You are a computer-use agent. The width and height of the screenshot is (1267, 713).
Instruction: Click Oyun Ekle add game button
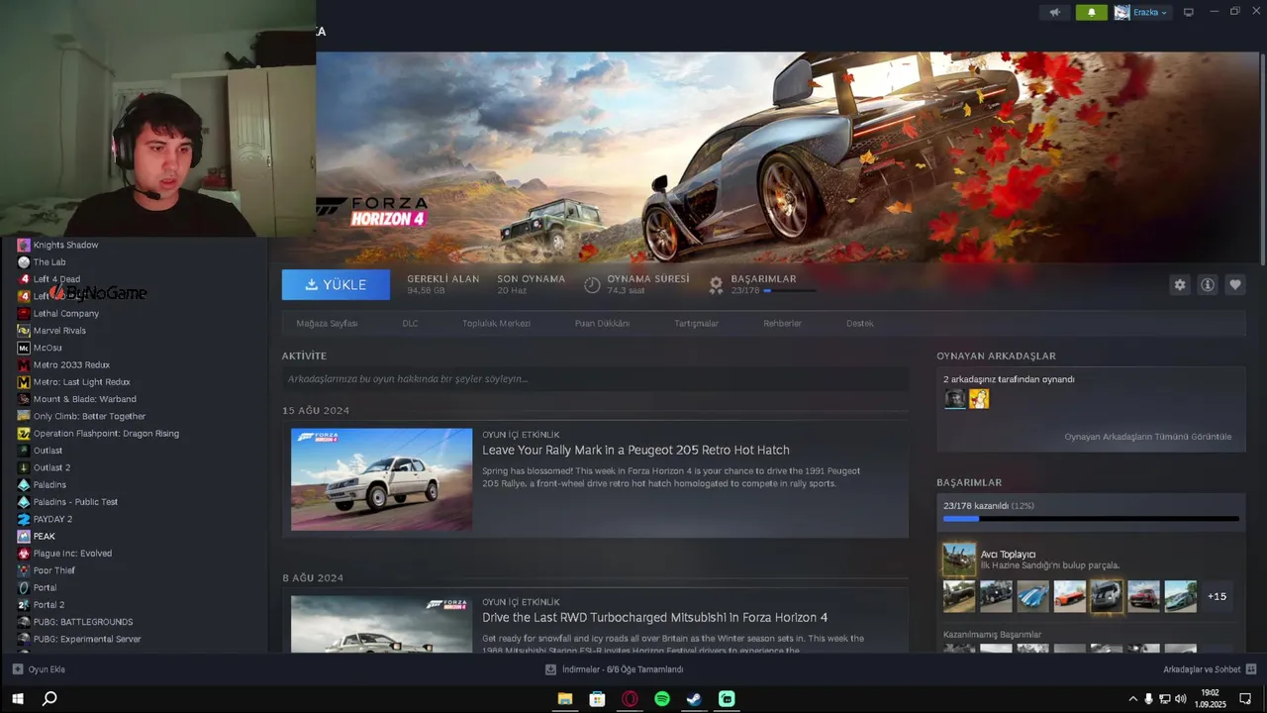tap(39, 669)
